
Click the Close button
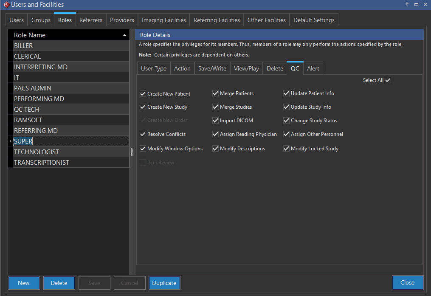(407, 282)
